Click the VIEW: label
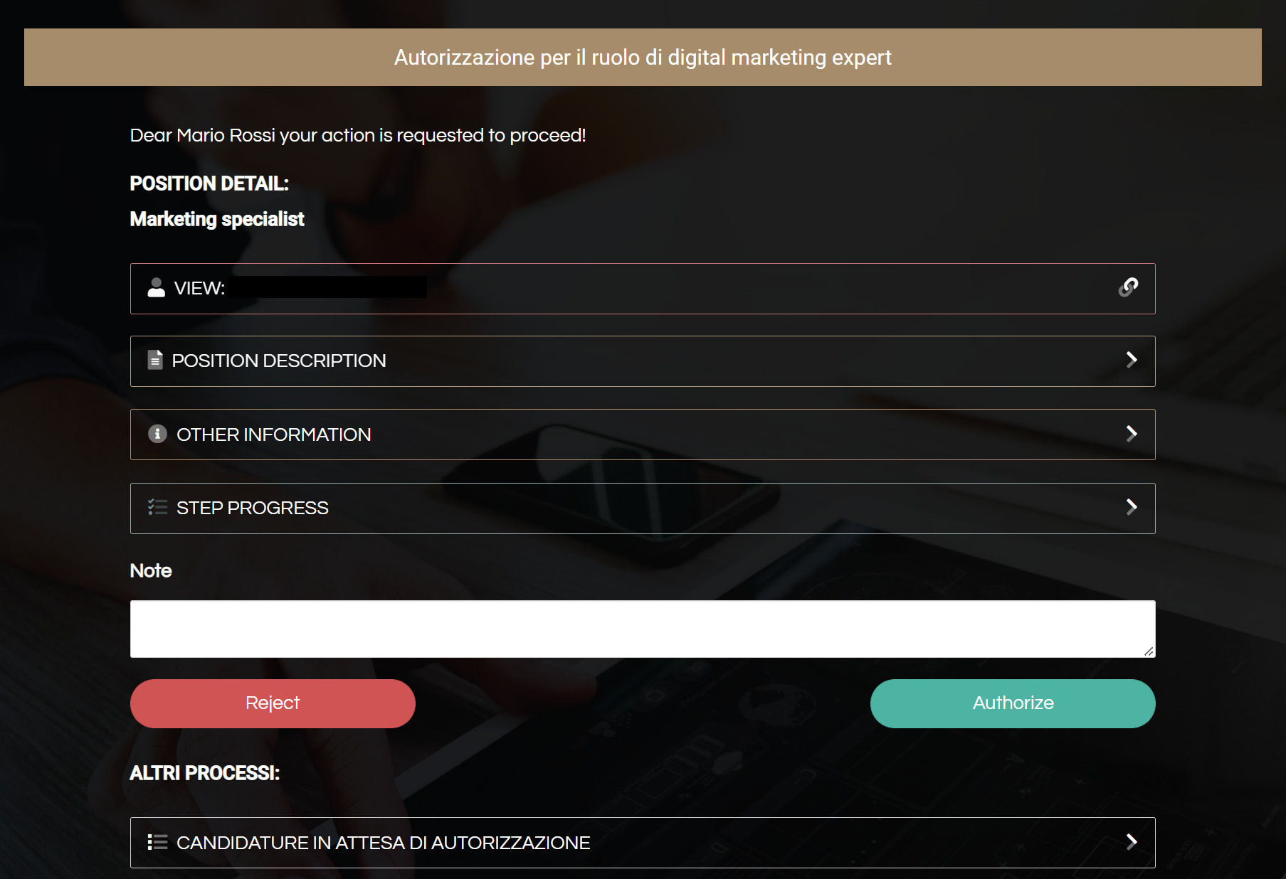Screen dimensions: 1286x879 tap(199, 288)
